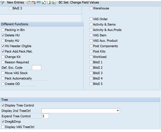The width and height of the screenshot is (161, 132).
Task: Select the Workload checkbox
Action: pyautogui.click(x=91, y=57)
